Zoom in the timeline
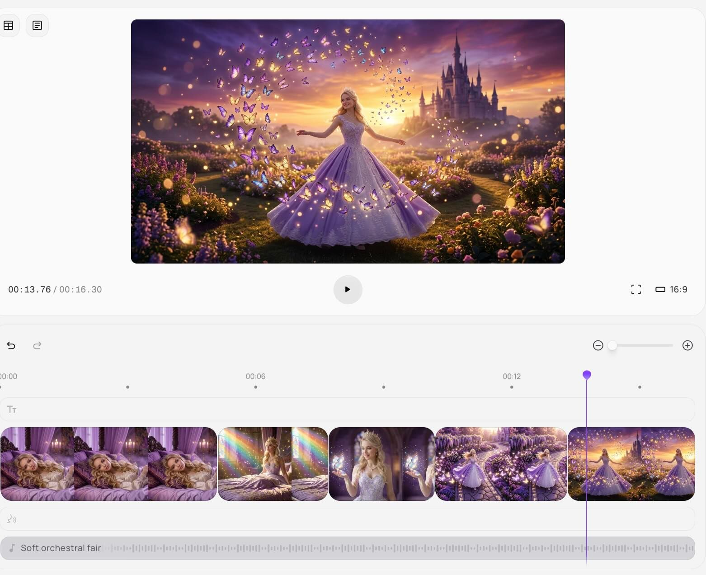 [687, 345]
